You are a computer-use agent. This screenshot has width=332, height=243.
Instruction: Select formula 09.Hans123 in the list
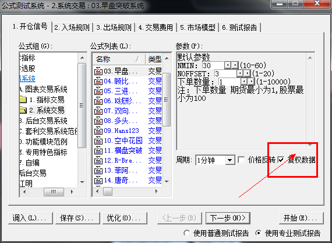click(x=122, y=131)
